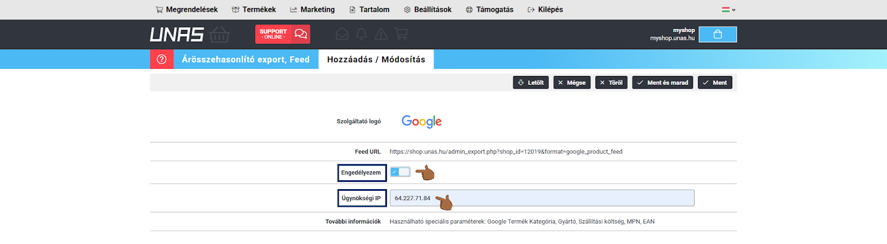Switch to Árösszehasonlító export, Feed tab
Screen dimensions: 887x244
[246, 59]
